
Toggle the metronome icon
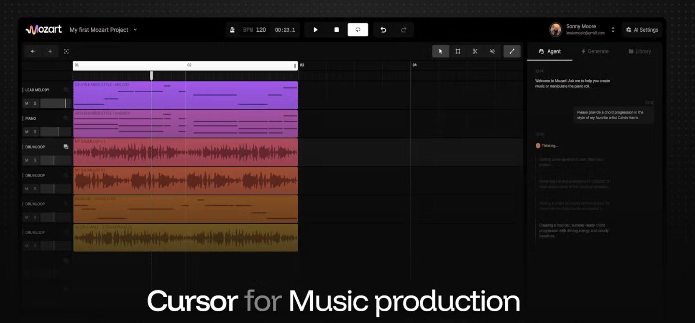(x=233, y=30)
